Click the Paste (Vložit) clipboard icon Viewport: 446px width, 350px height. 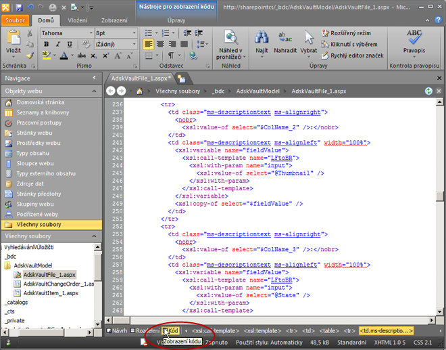(x=14, y=38)
